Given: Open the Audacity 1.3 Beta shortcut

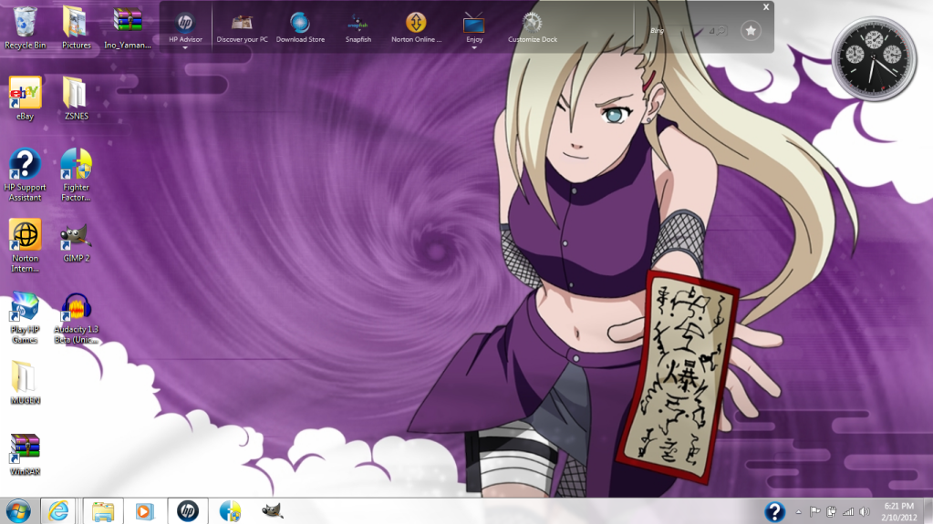Looking at the screenshot, I should click(77, 317).
